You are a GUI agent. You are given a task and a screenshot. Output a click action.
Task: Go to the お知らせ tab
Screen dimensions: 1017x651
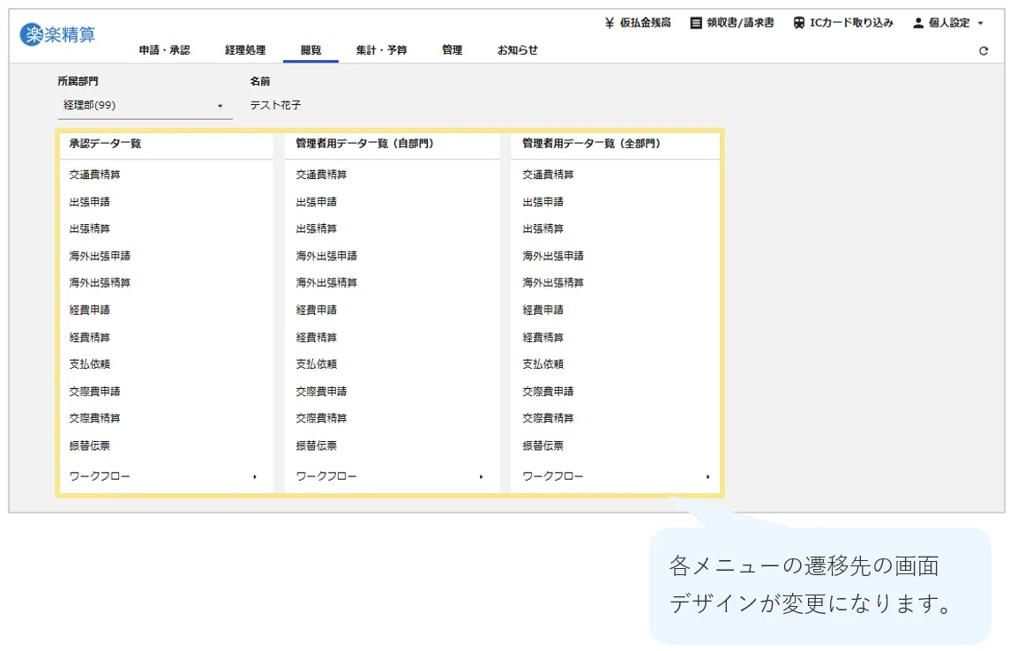click(518, 50)
